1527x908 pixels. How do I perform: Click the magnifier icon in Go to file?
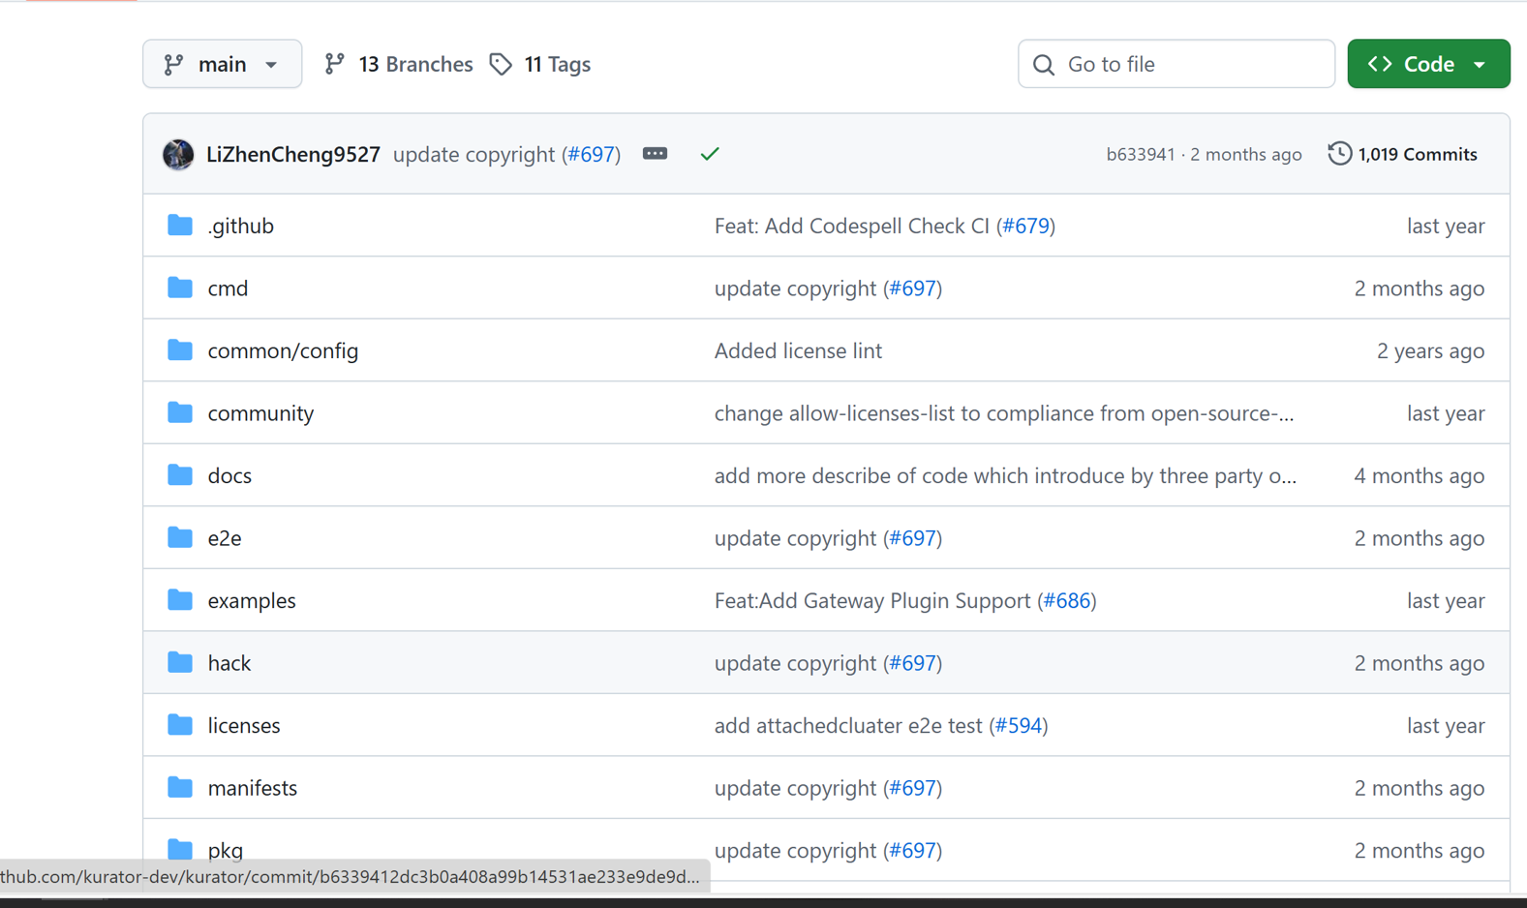[x=1044, y=65]
